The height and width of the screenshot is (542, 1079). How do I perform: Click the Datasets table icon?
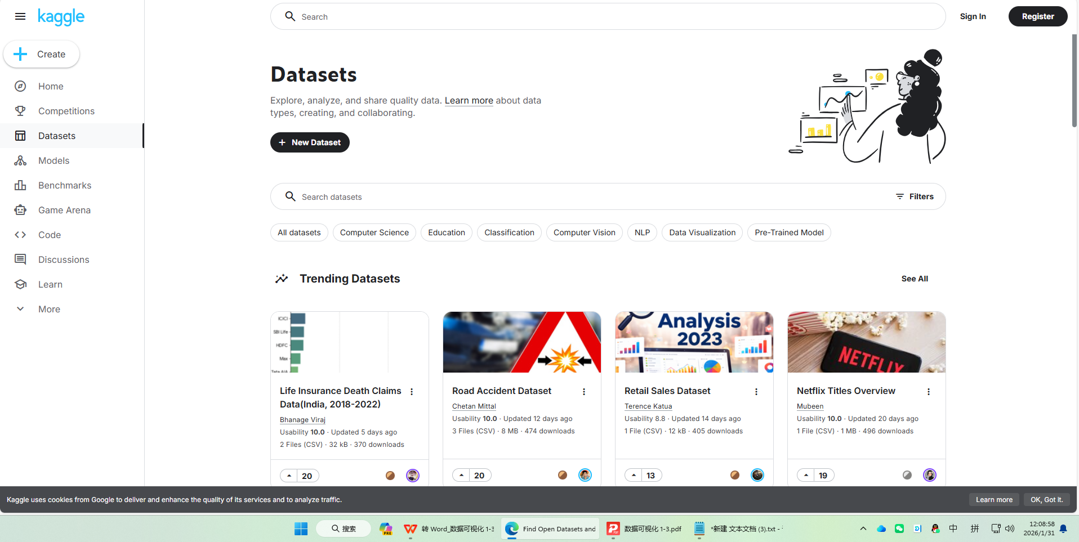(x=20, y=136)
